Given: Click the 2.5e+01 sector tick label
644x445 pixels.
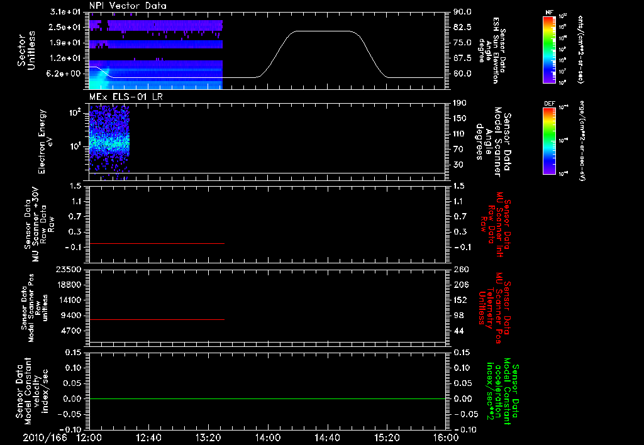Looking at the screenshot, I should (65, 27).
